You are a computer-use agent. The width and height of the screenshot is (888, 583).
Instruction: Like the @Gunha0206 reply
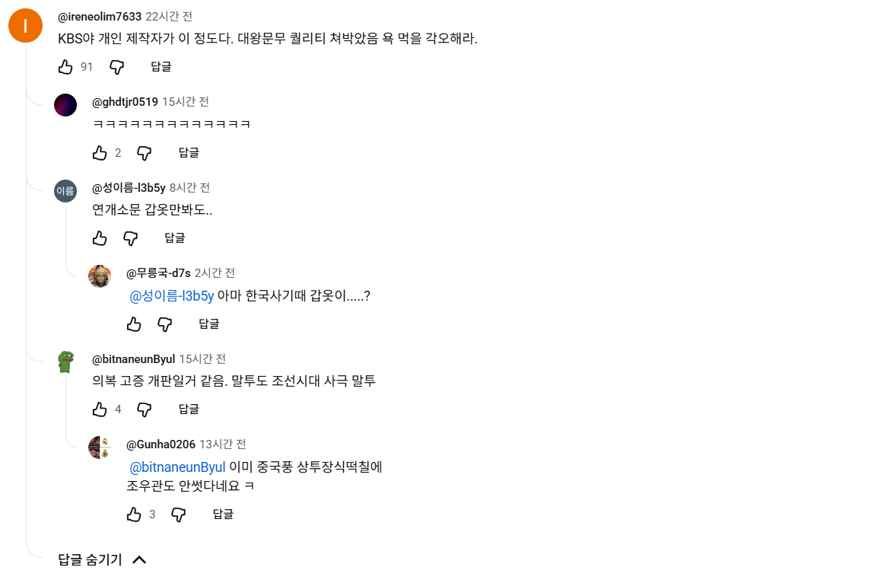click(x=134, y=515)
